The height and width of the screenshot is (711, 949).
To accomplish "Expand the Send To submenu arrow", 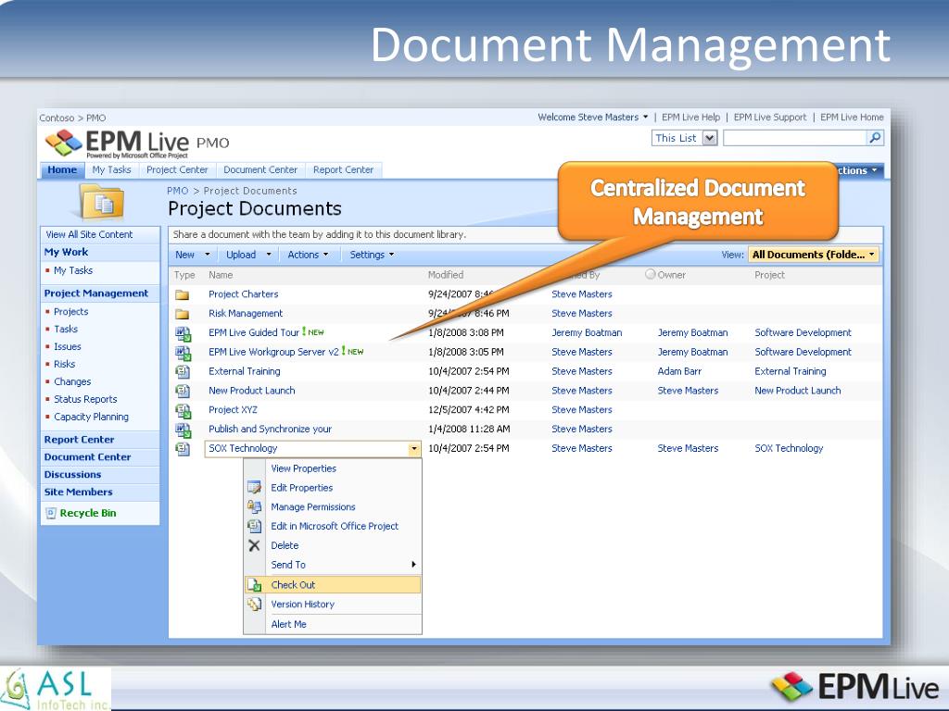I will tap(413, 564).
